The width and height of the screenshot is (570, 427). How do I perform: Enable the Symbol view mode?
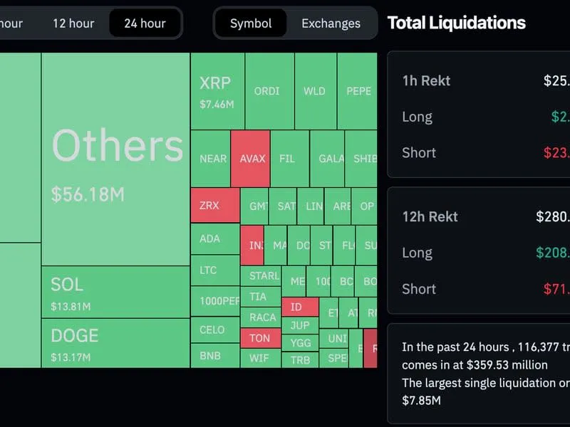click(250, 23)
